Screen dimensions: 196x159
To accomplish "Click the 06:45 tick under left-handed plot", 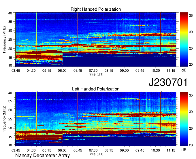I will coord(78,150).
